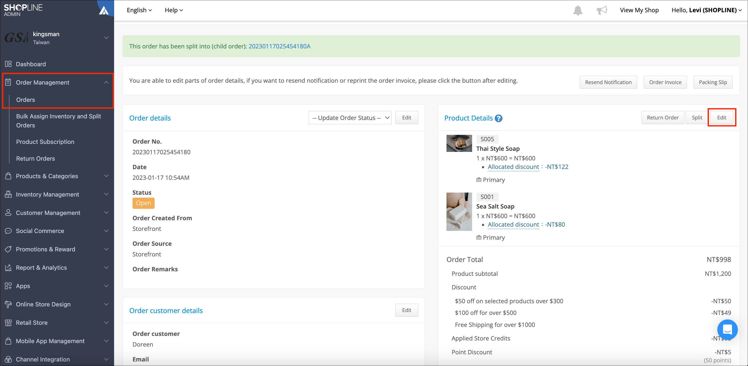Click the orange Open status badge
The image size is (748, 366).
pos(143,203)
